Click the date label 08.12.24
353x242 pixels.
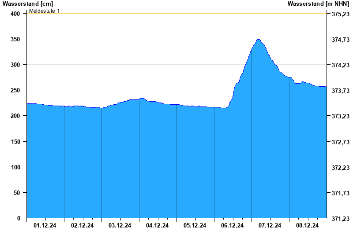coord(307,226)
